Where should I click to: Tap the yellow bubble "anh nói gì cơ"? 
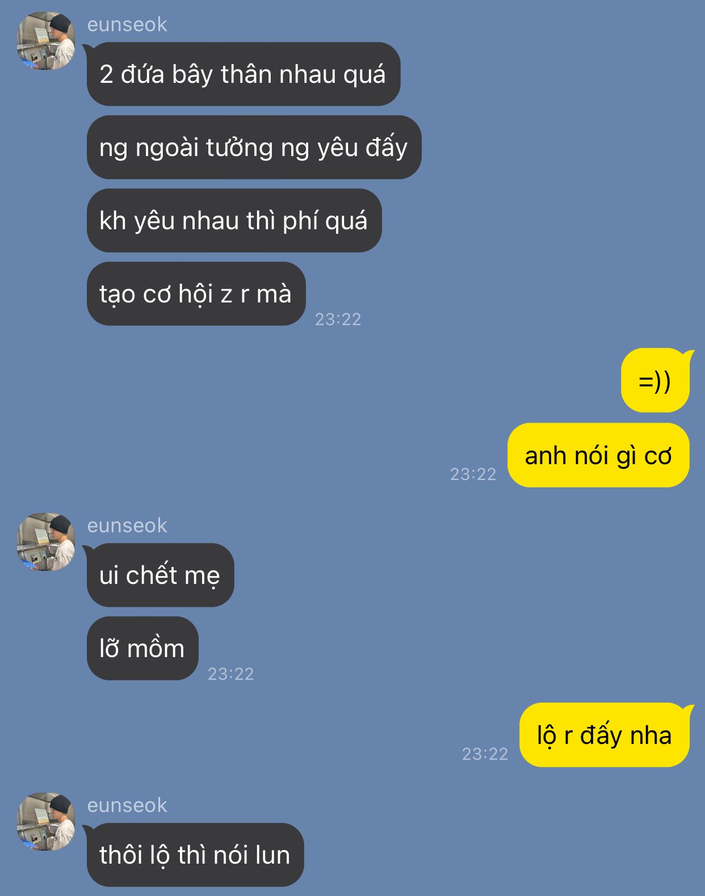598,455
